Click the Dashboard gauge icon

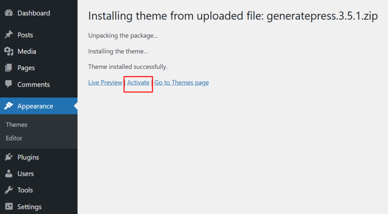(8, 13)
